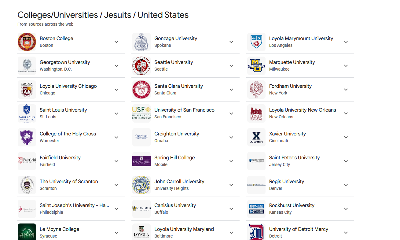Click the Xavier University X logo
Viewport: 400px width, 240px height.
[x=256, y=137]
